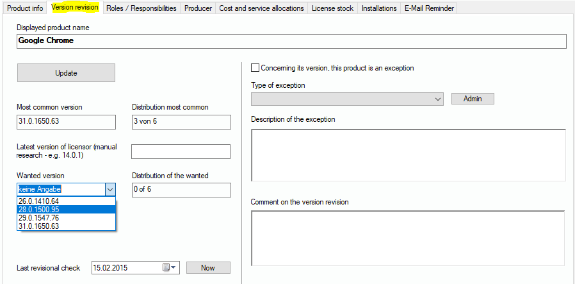
Task: Click the Latest version of licensor field
Action: pyautogui.click(x=181, y=152)
